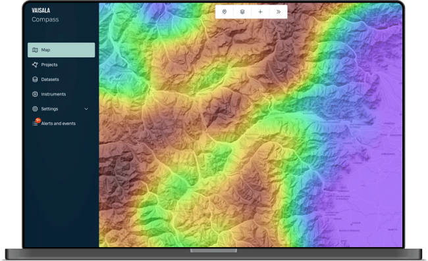
Task: Click the Settings text label
Action: tap(49, 108)
